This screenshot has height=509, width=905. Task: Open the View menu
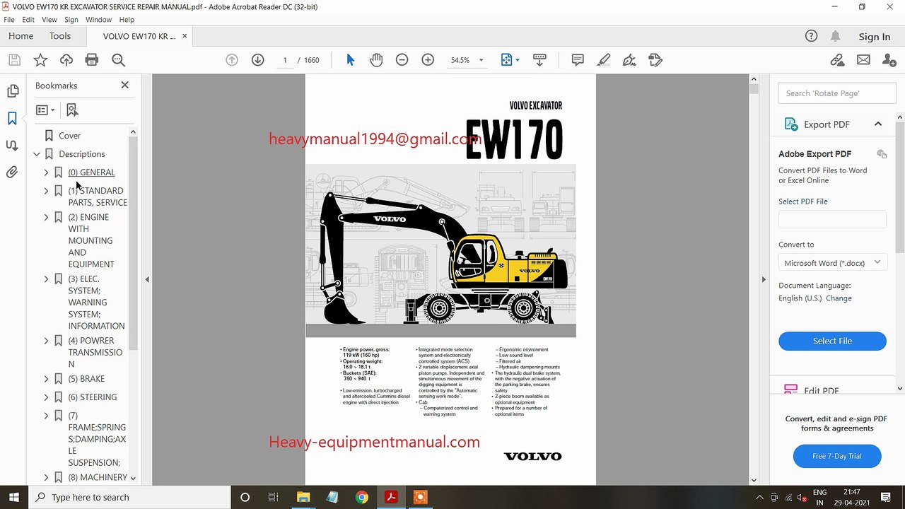[49, 20]
